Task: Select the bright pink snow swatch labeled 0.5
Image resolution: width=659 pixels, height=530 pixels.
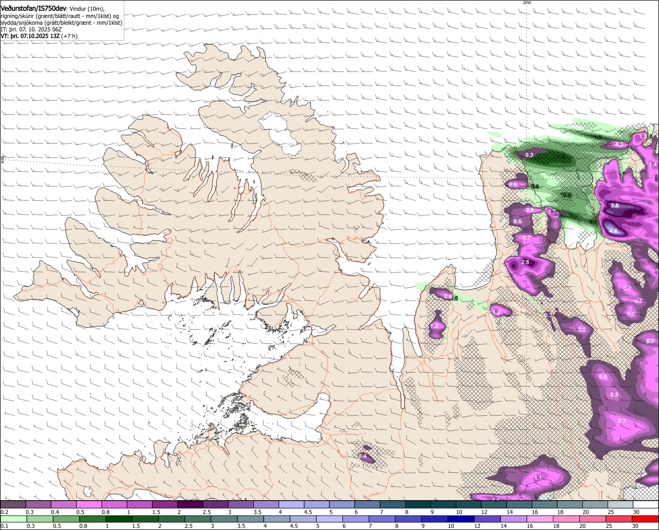Action: [x=89, y=504]
